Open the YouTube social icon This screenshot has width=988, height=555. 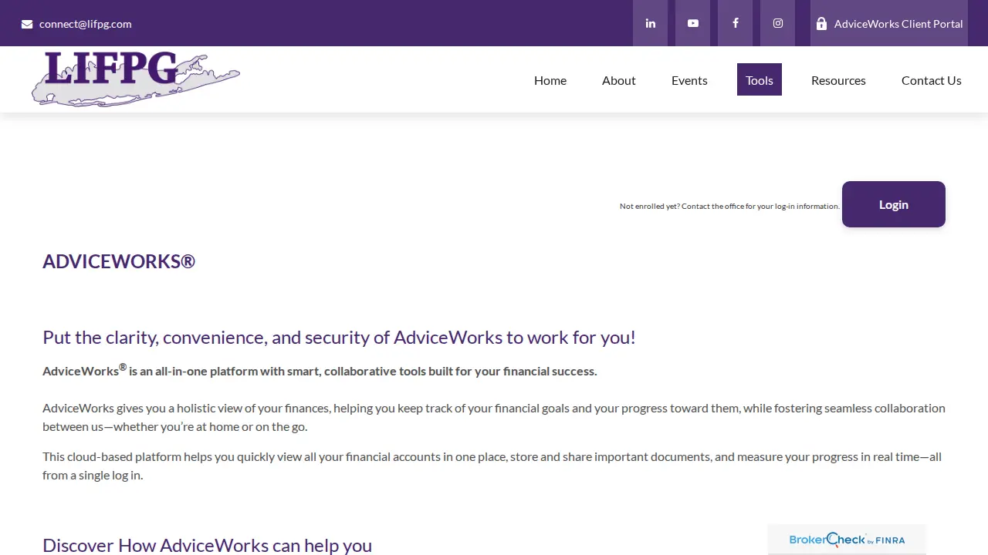tap(692, 23)
